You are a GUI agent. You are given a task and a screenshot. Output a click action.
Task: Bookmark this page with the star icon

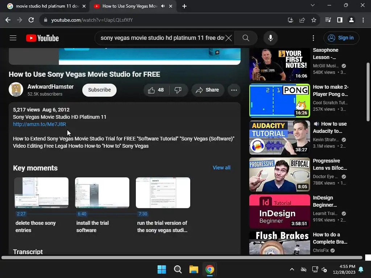(313, 20)
